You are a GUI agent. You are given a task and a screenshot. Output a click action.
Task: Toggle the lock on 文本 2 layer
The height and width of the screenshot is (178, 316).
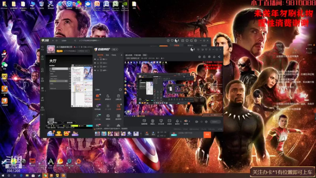pos(98,63)
